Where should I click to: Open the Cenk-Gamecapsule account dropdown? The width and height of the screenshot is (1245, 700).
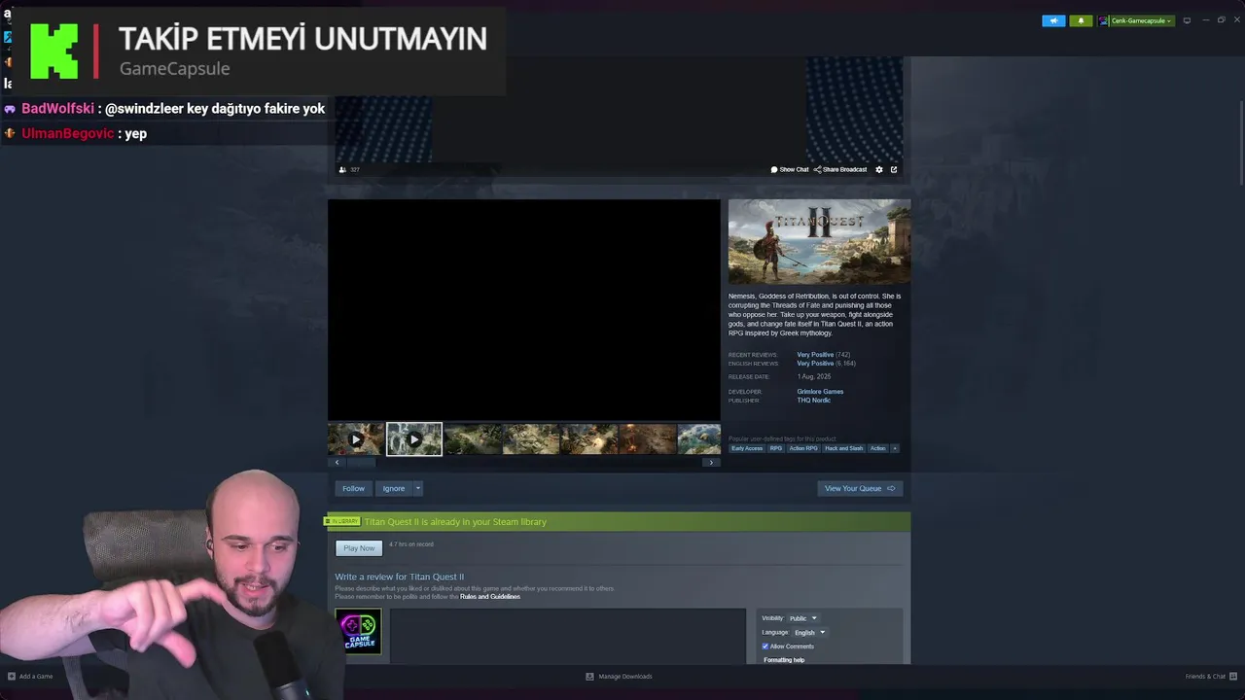click(x=1142, y=20)
